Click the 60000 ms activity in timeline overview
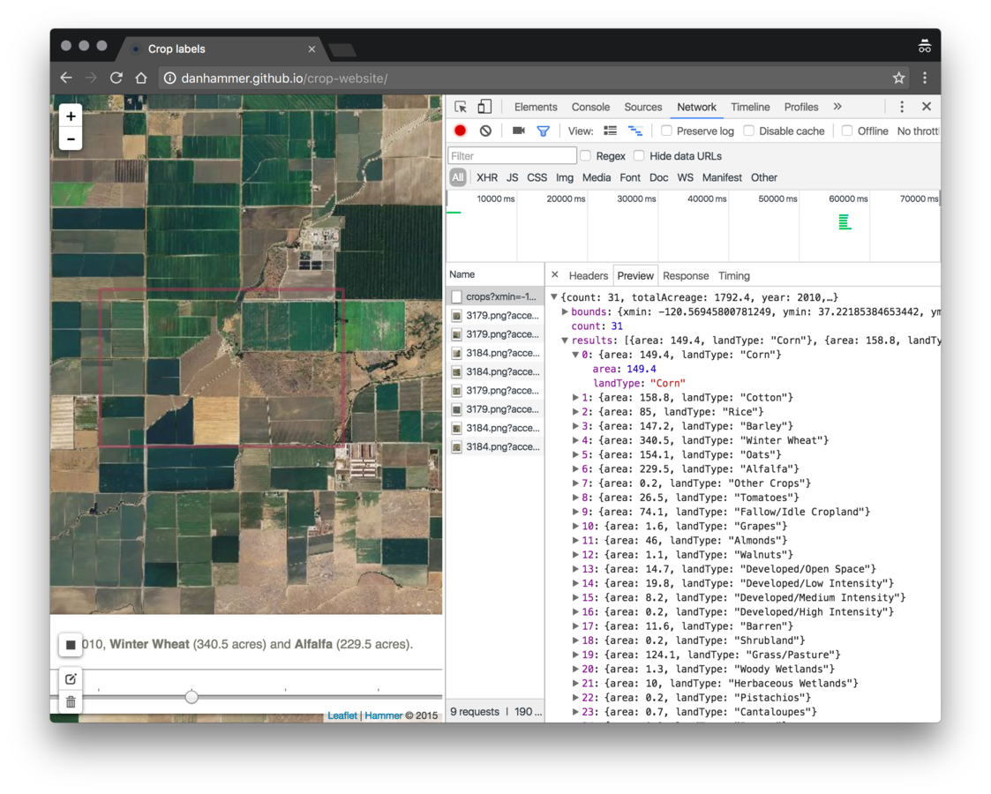This screenshot has width=991, height=794. click(845, 221)
